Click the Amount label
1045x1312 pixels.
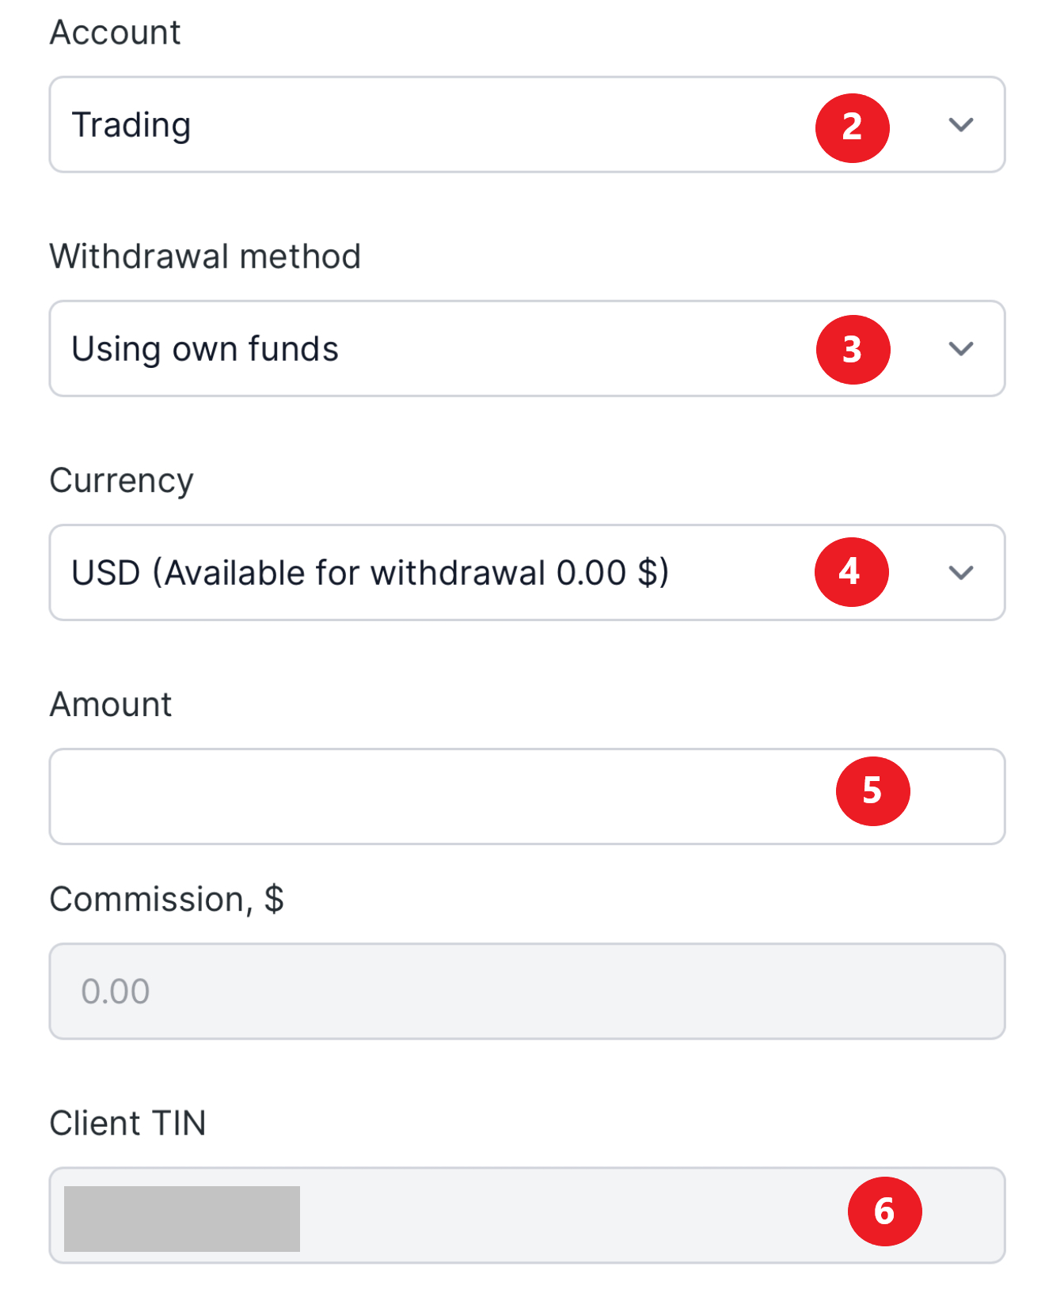pos(111,704)
